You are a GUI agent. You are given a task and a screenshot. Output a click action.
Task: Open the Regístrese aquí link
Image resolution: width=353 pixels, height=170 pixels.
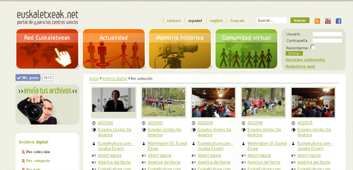tap(300, 66)
